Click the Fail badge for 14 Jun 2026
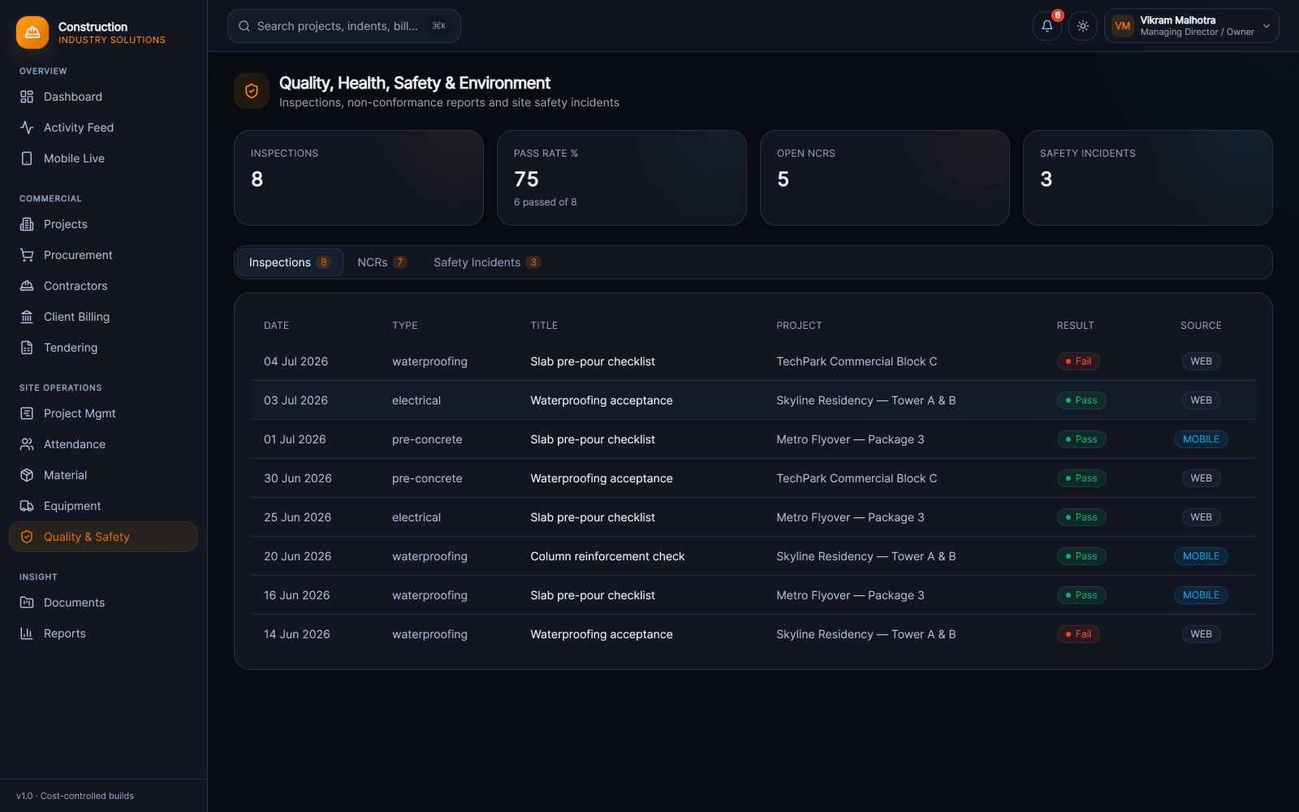This screenshot has height=812, width=1299. (1078, 634)
